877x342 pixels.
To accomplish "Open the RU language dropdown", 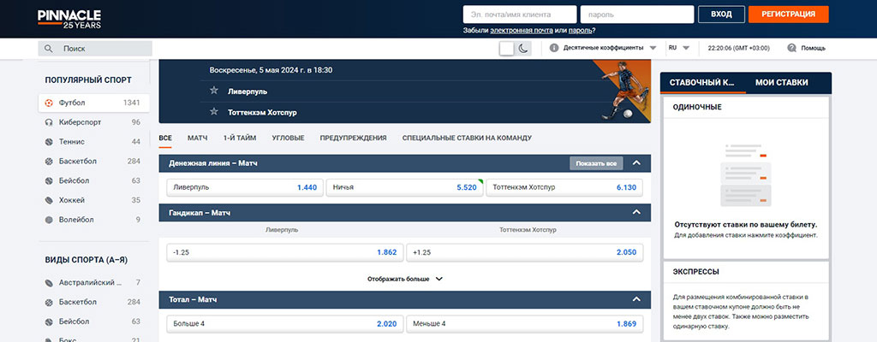I will point(679,48).
